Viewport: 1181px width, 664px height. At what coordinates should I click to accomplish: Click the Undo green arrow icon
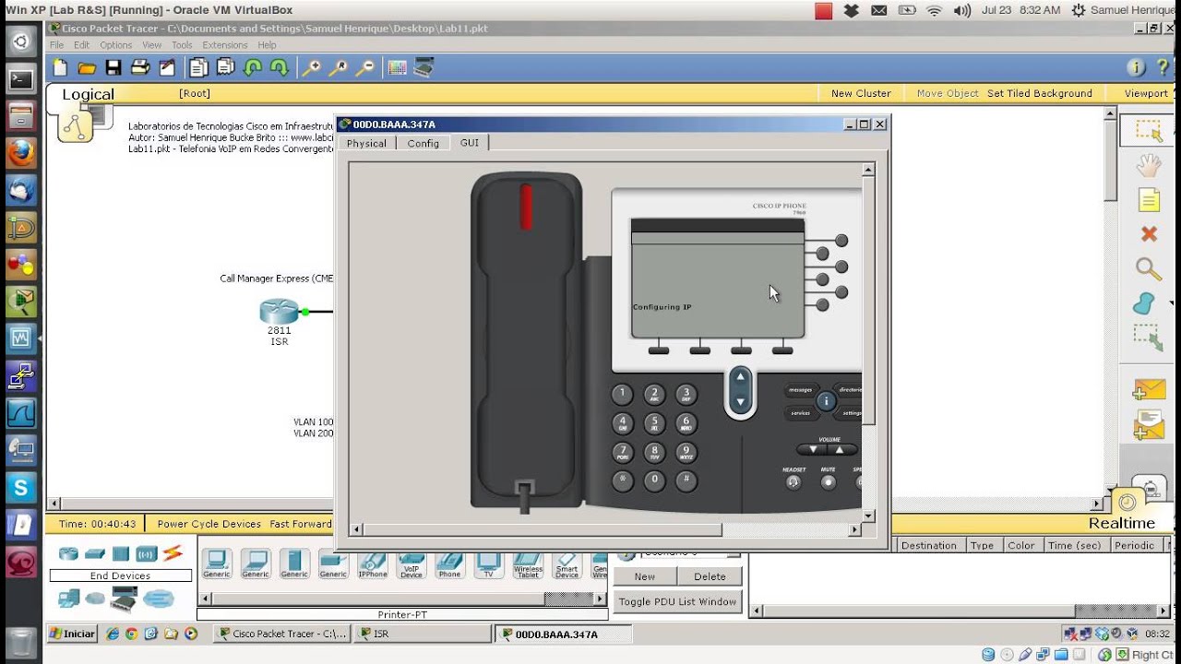253,67
